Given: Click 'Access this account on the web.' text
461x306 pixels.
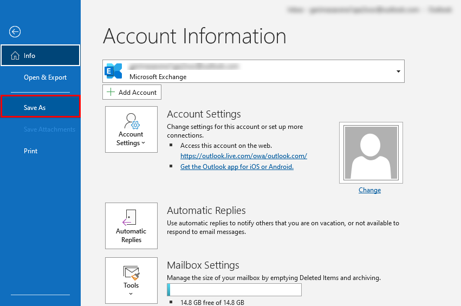Looking at the screenshot, I should click(x=226, y=146).
